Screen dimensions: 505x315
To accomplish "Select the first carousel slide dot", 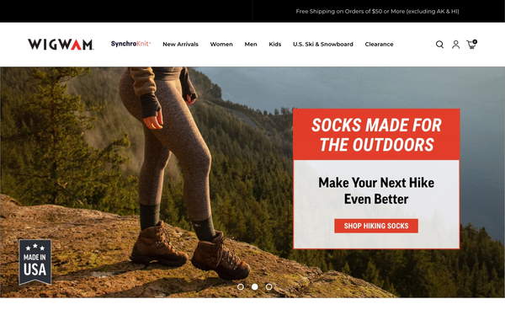I will [241, 286].
